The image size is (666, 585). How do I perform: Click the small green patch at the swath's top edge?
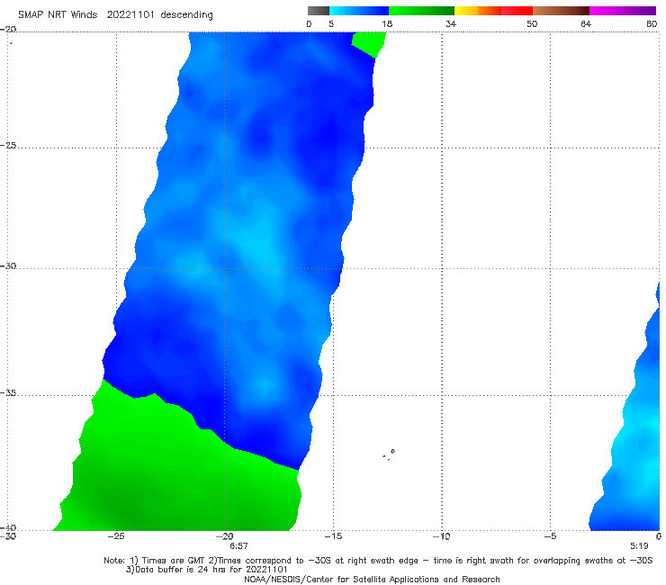click(369, 43)
